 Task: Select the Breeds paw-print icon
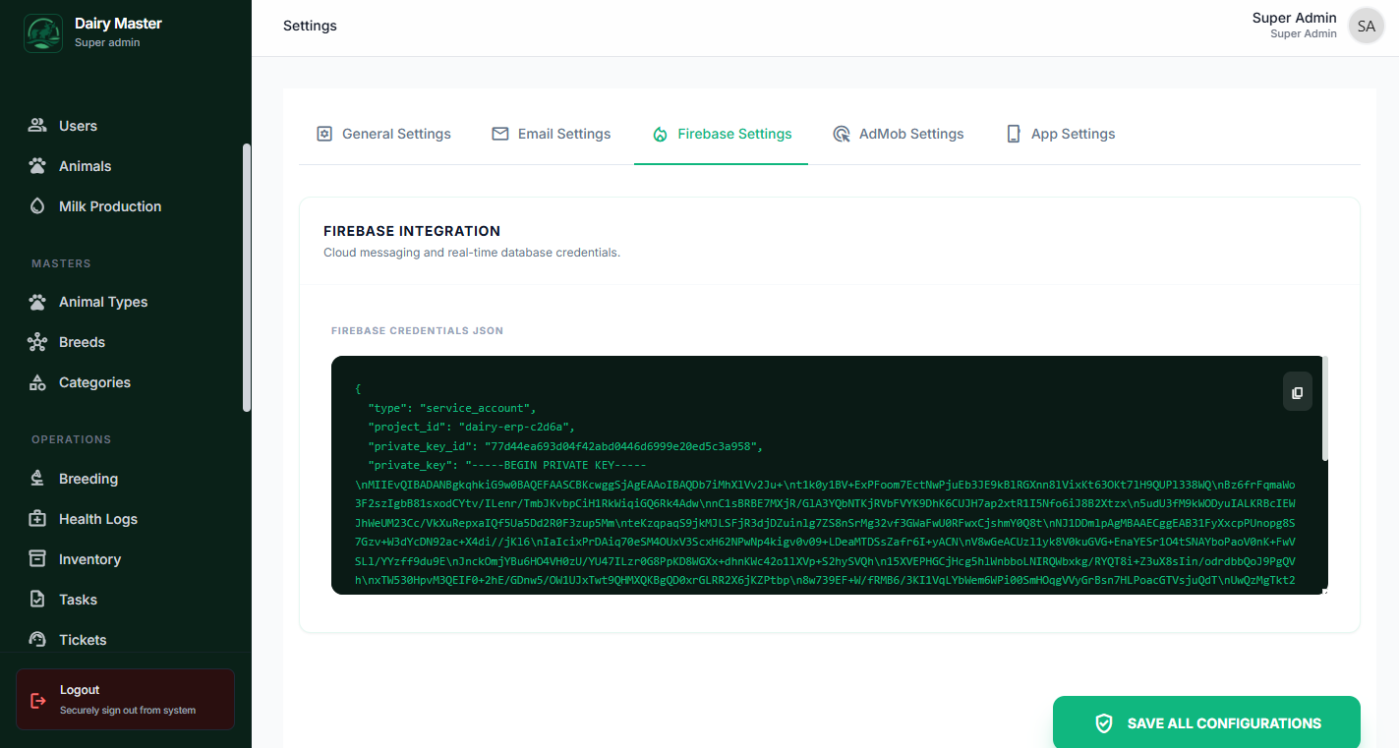[37, 342]
